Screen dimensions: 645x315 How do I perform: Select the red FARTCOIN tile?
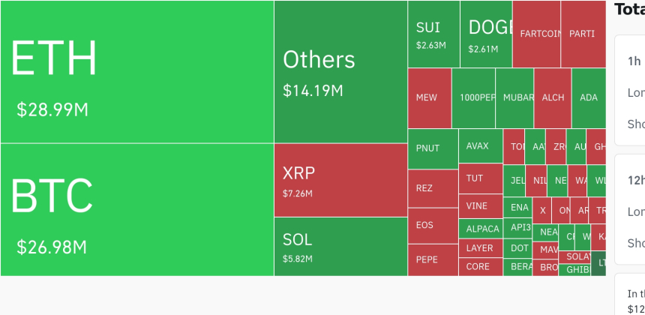pyautogui.click(x=536, y=34)
